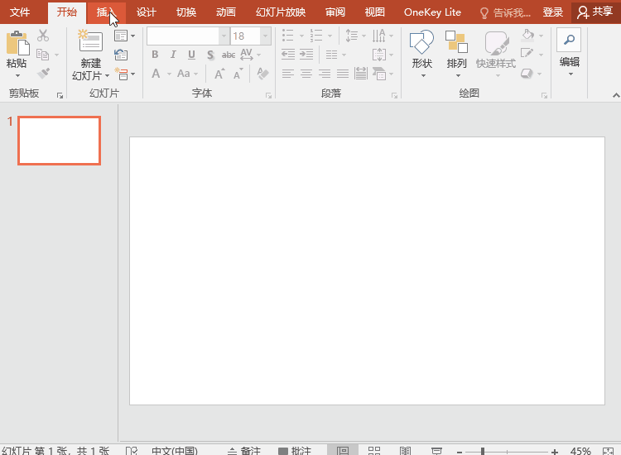Click the 共享 (Share) button

[x=595, y=12]
